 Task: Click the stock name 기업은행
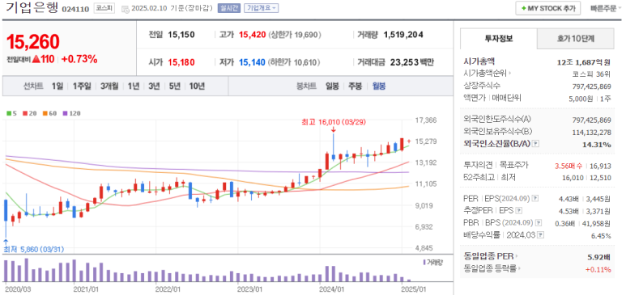(32, 7)
